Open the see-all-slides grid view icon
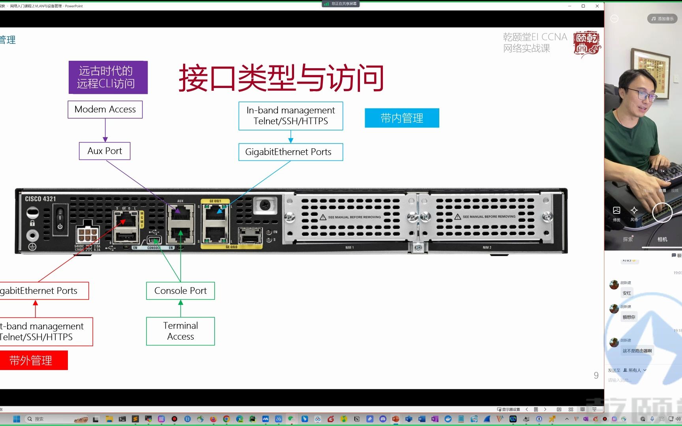The height and width of the screenshot is (426, 682). pos(571,409)
